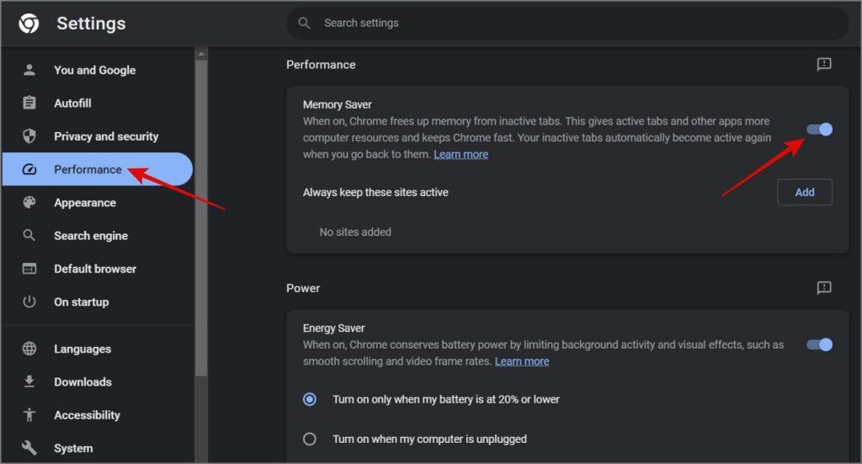Image resolution: width=862 pixels, height=464 pixels.
Task: Open Learn more link under Energy Saver
Action: click(x=522, y=361)
